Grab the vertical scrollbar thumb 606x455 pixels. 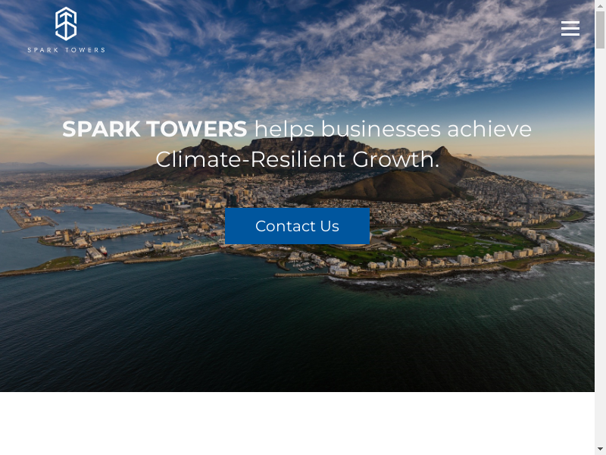tap(600, 30)
